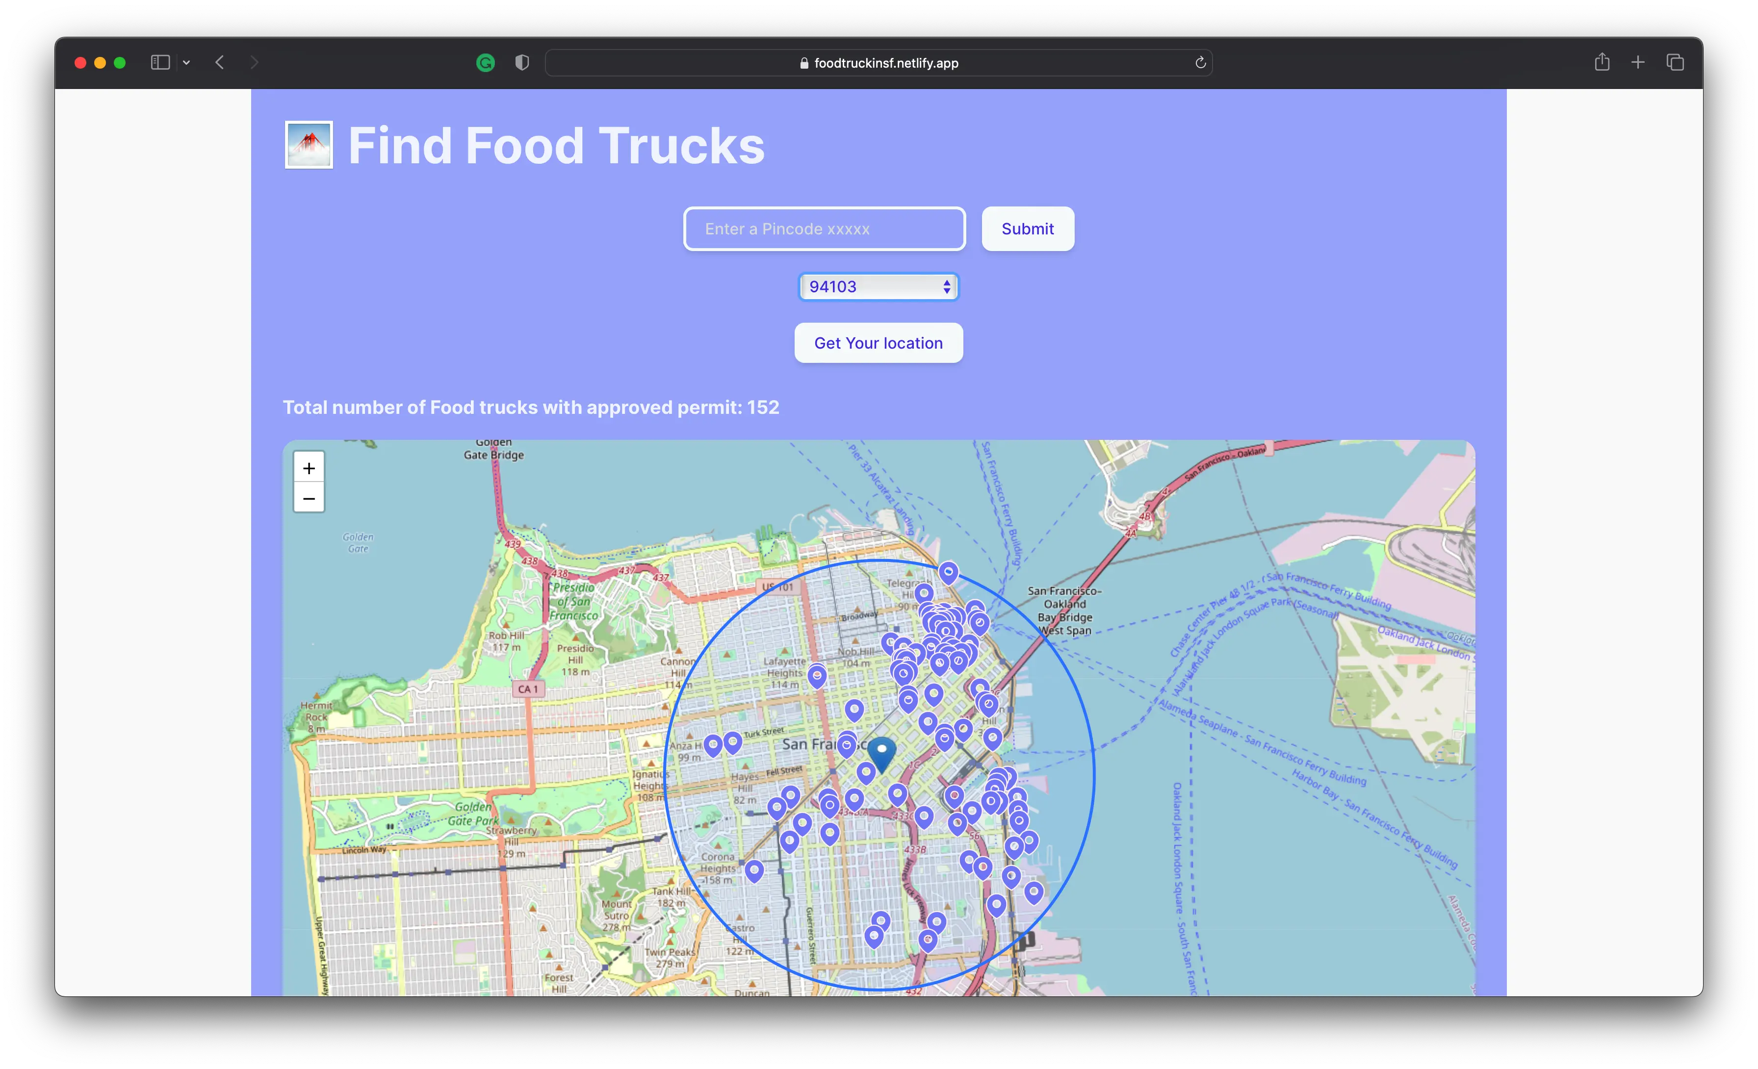Viewport: 1758px width, 1069px height.
Task: Open the 94103 pincode dropdown
Action: 879,287
